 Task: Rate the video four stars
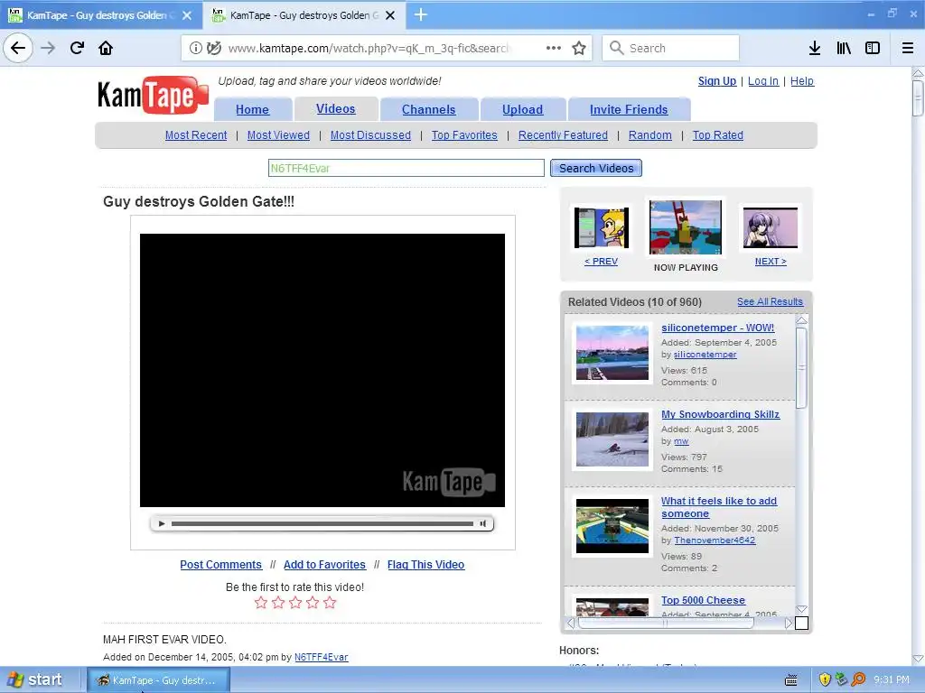point(313,602)
